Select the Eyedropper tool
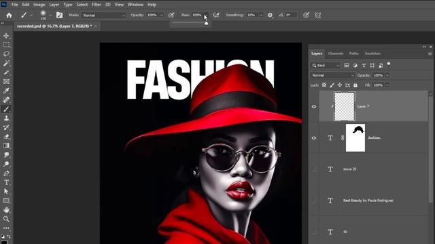 [6, 91]
